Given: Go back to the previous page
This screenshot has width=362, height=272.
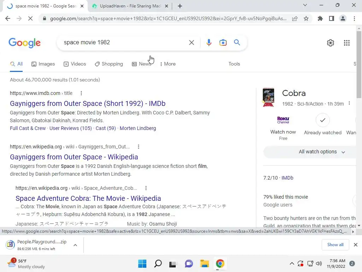Looking at the screenshot, I should (8, 18).
